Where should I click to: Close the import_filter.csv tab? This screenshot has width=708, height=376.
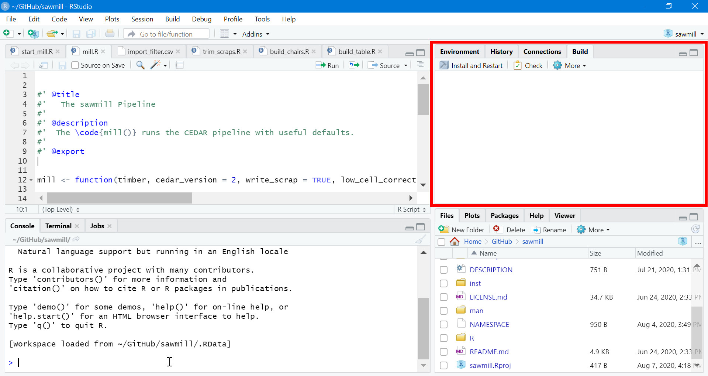(178, 52)
